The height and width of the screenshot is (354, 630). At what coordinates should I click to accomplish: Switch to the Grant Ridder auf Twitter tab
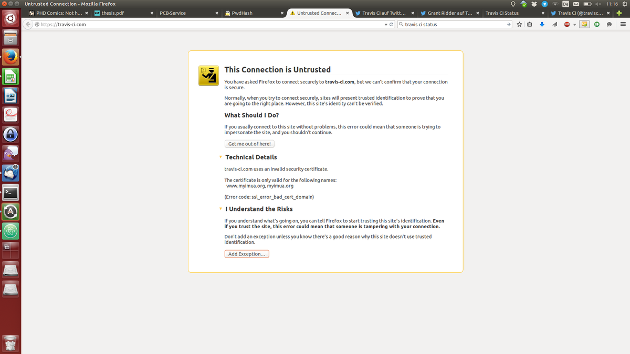(450, 13)
